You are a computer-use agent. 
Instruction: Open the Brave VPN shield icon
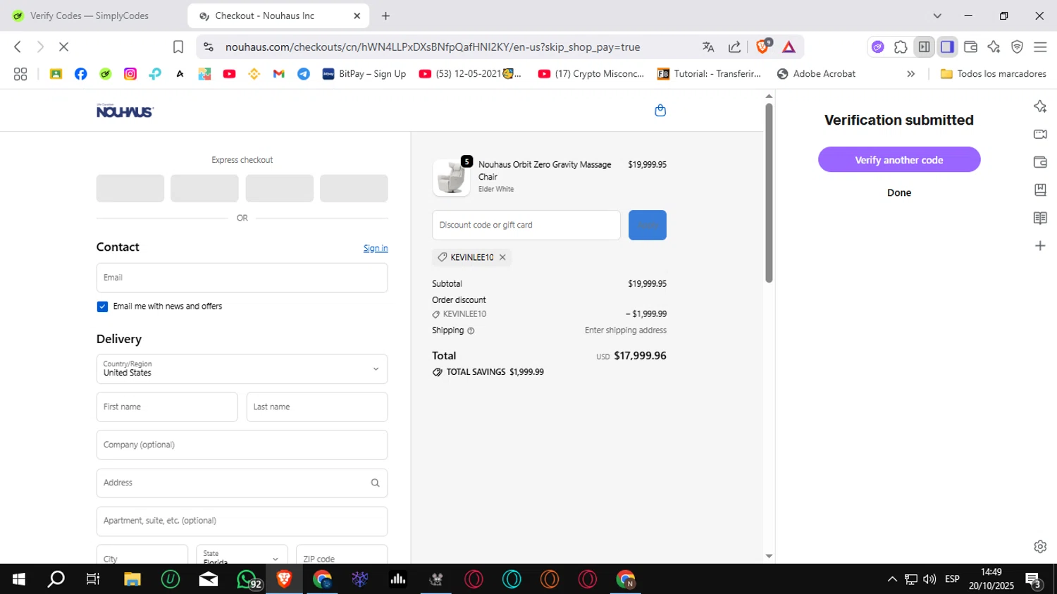[1017, 47]
